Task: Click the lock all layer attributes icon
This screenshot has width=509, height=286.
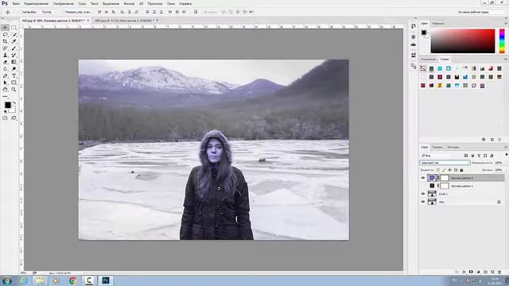Action: [461, 170]
